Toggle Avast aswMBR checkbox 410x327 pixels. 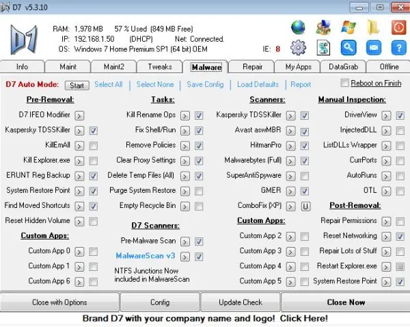click(305, 131)
